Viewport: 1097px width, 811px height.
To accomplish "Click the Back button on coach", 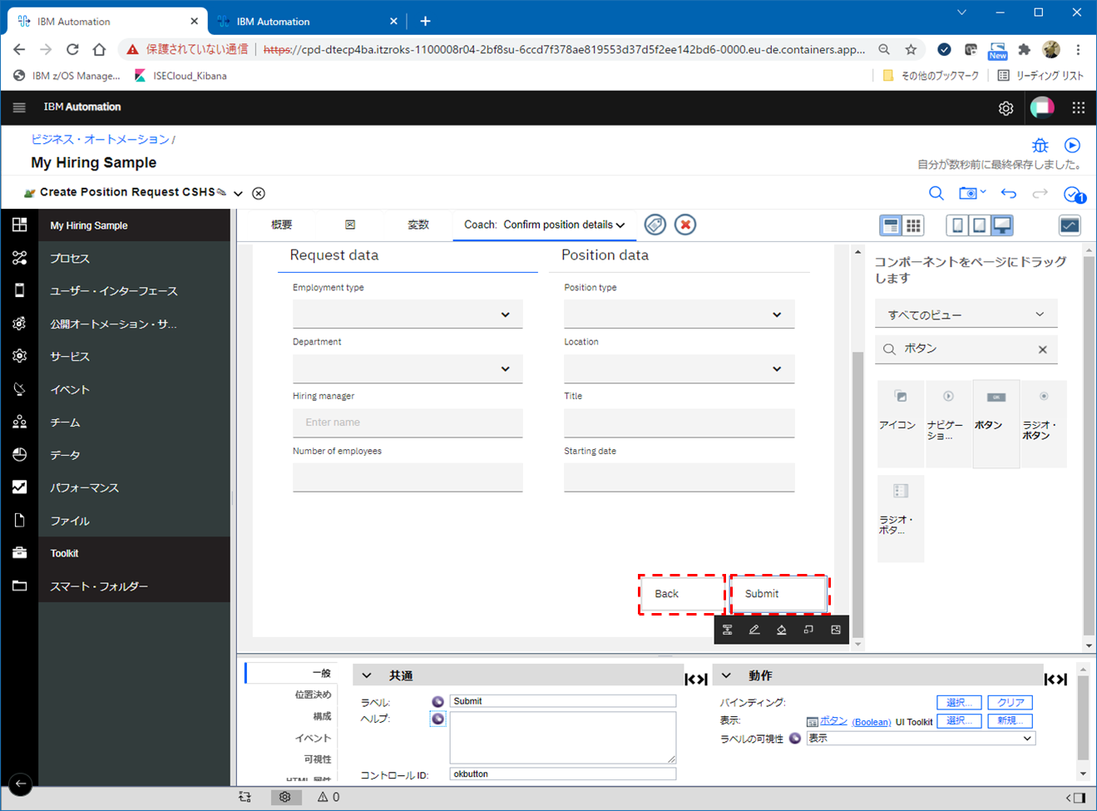I will [x=682, y=594].
